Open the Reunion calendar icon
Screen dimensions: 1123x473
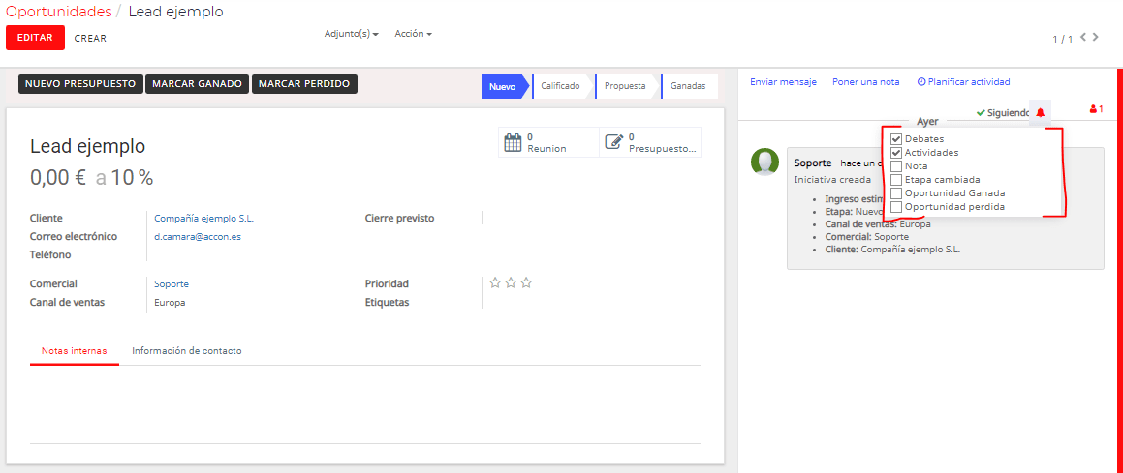pyautogui.click(x=513, y=142)
